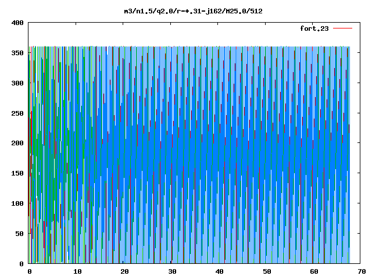The image size is (372, 279).
Task: Click the x-axis label 10
Action: 77,271
